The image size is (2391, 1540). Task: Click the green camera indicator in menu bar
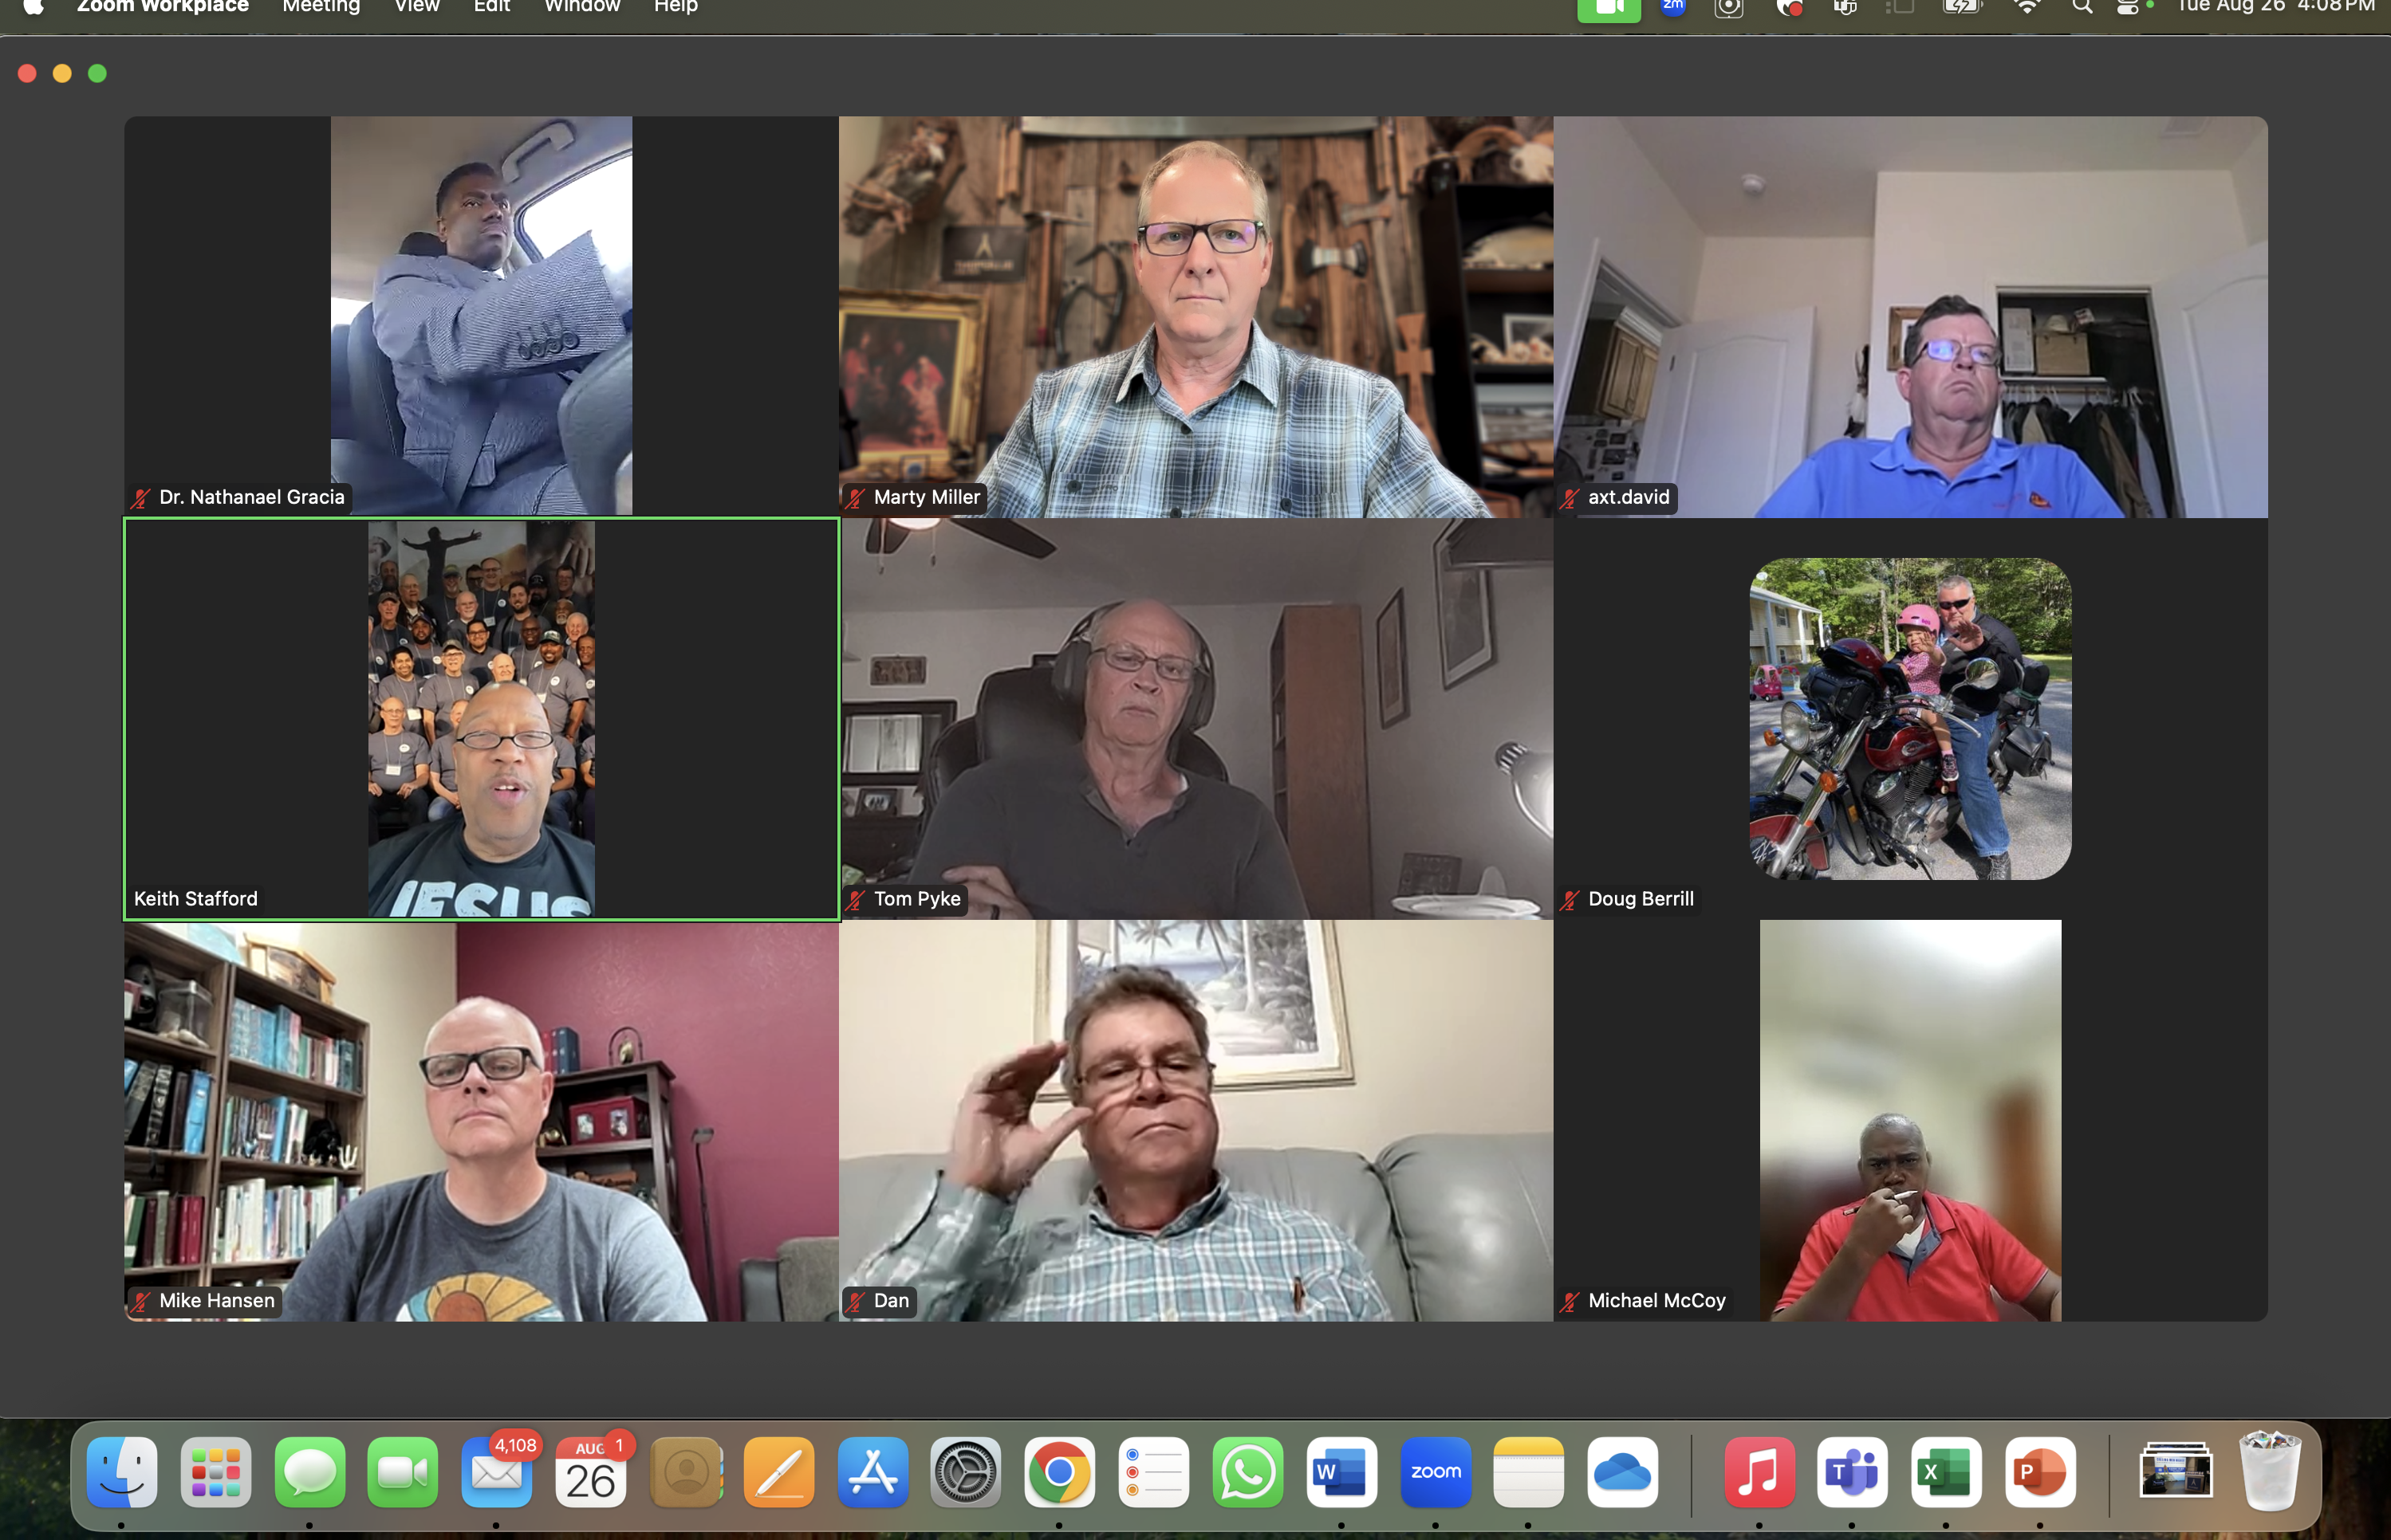coord(1609,9)
